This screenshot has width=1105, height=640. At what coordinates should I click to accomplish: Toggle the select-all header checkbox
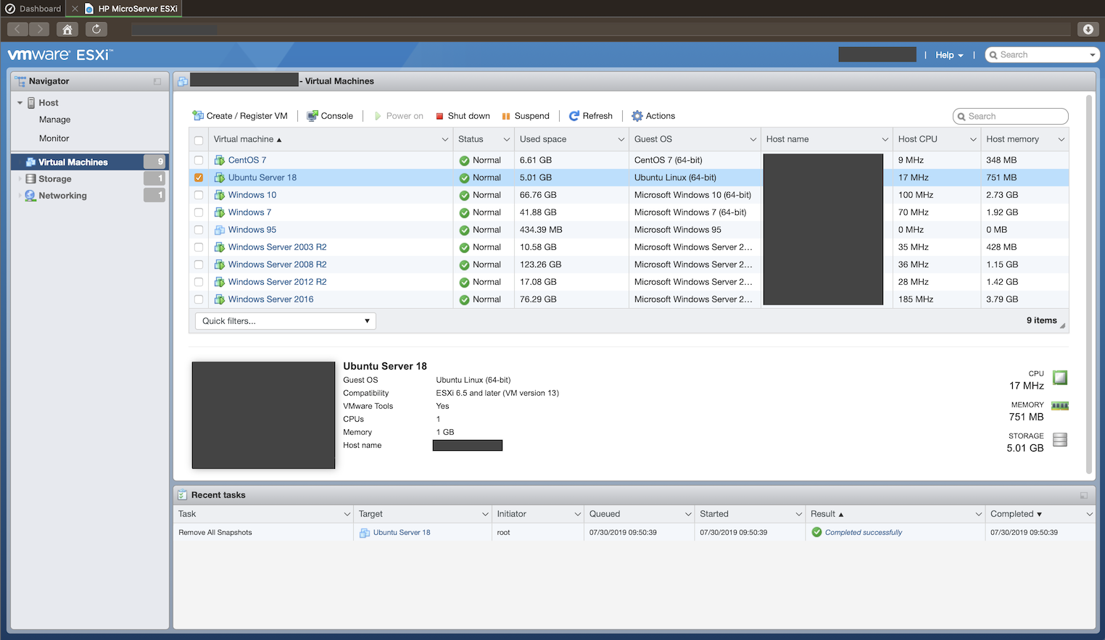point(199,140)
